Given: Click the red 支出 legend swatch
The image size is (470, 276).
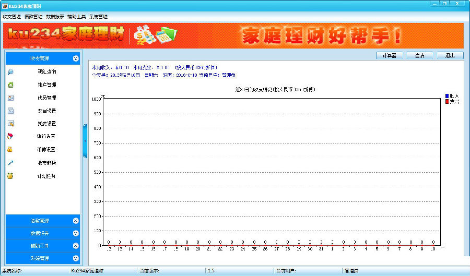Looking at the screenshot, I should pos(447,102).
